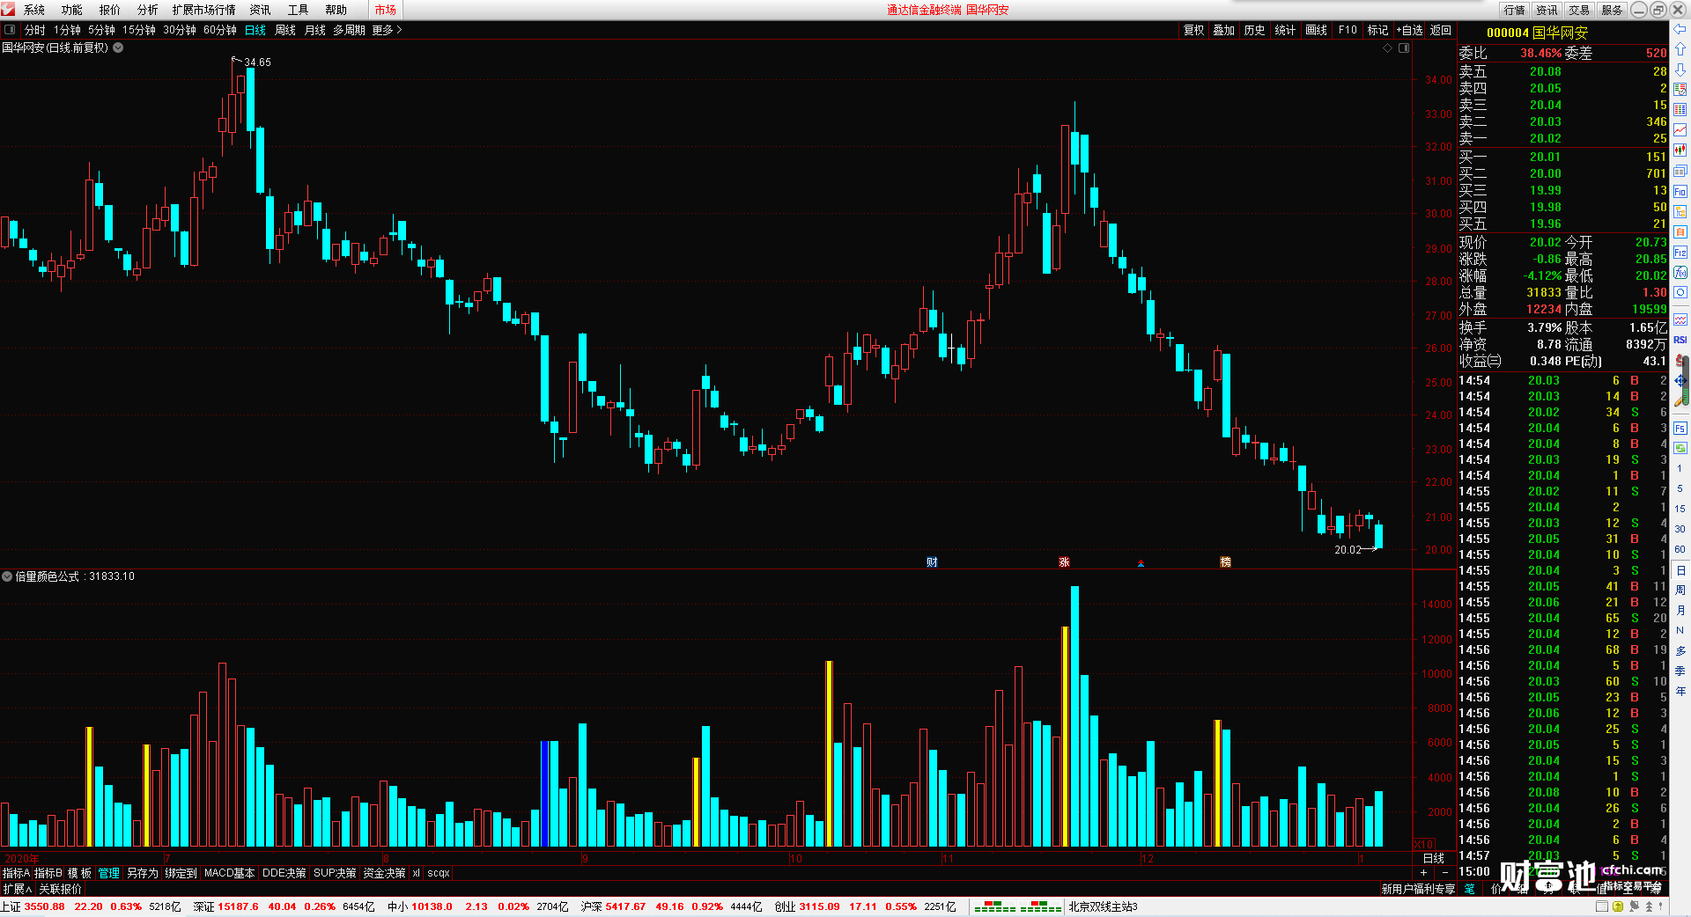Open the 分析 menu
Screen dimensions: 1691x917
[x=148, y=10]
